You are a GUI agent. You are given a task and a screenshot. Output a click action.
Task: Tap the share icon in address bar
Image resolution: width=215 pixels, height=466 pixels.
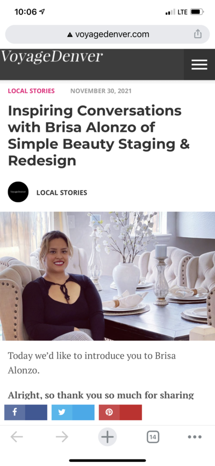pos(198,34)
